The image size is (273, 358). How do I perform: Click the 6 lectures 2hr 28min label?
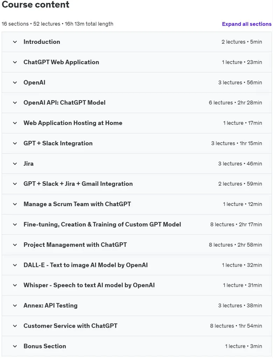[x=235, y=103]
